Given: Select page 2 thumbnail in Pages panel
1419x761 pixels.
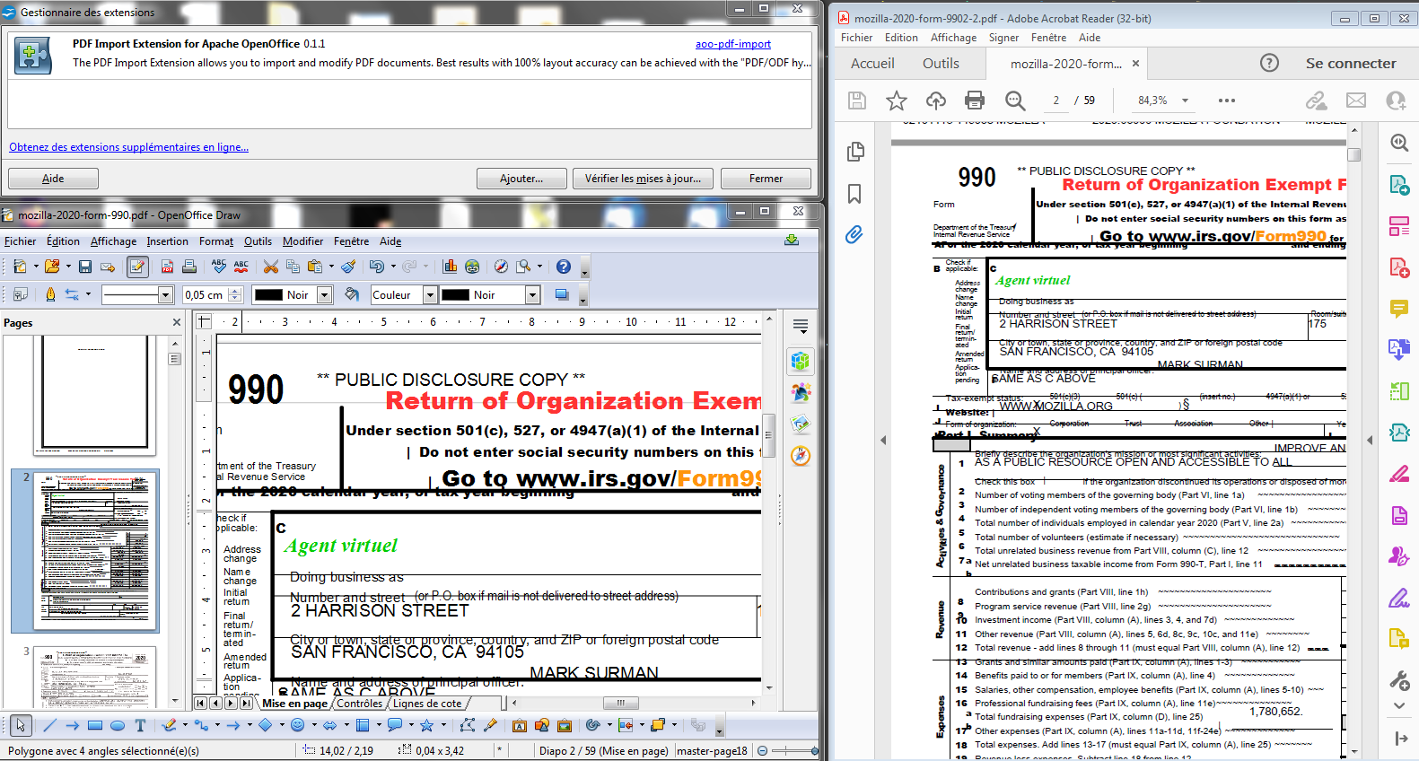Looking at the screenshot, I should [x=95, y=549].
